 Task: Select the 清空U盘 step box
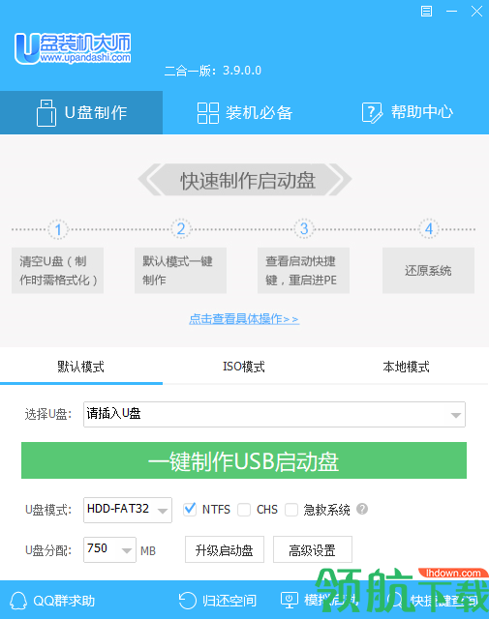point(58,271)
